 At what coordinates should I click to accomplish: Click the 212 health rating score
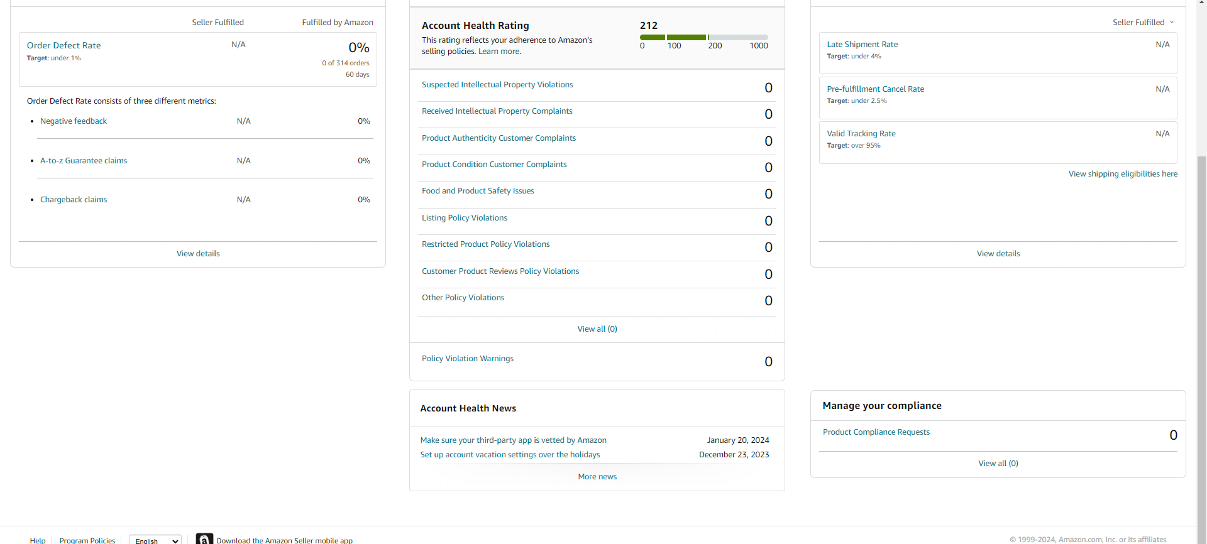649,25
